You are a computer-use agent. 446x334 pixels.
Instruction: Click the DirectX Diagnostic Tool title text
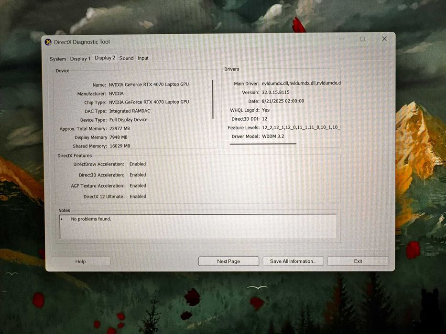pos(82,42)
